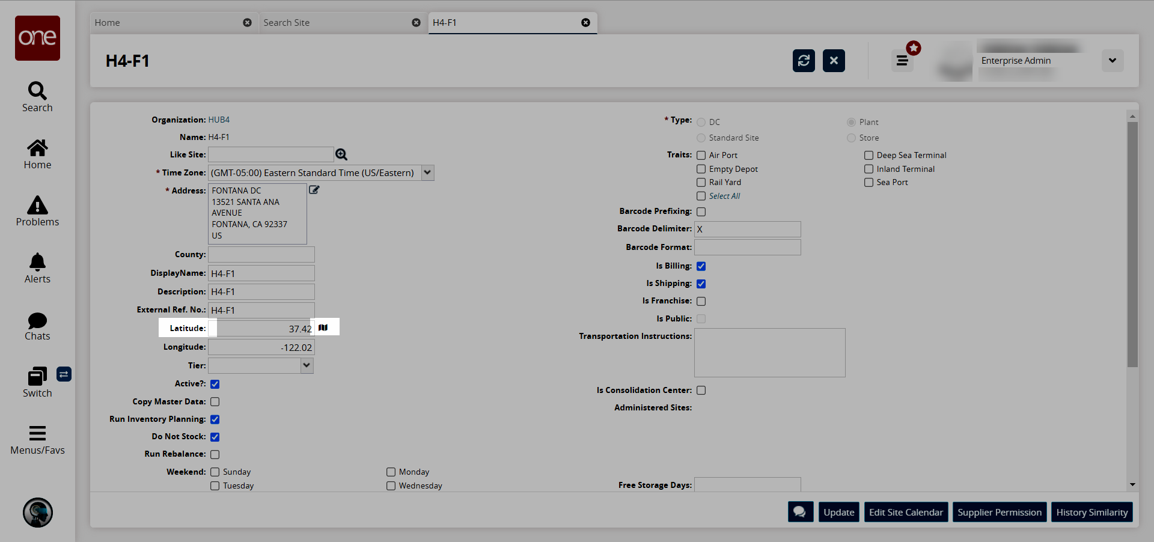Click the assistant avatar at sidebar bottom
Viewport: 1154px width, 542px height.
click(38, 513)
